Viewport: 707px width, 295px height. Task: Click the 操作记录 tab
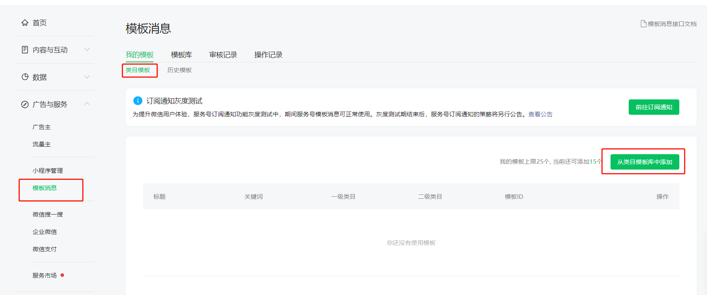[268, 55]
